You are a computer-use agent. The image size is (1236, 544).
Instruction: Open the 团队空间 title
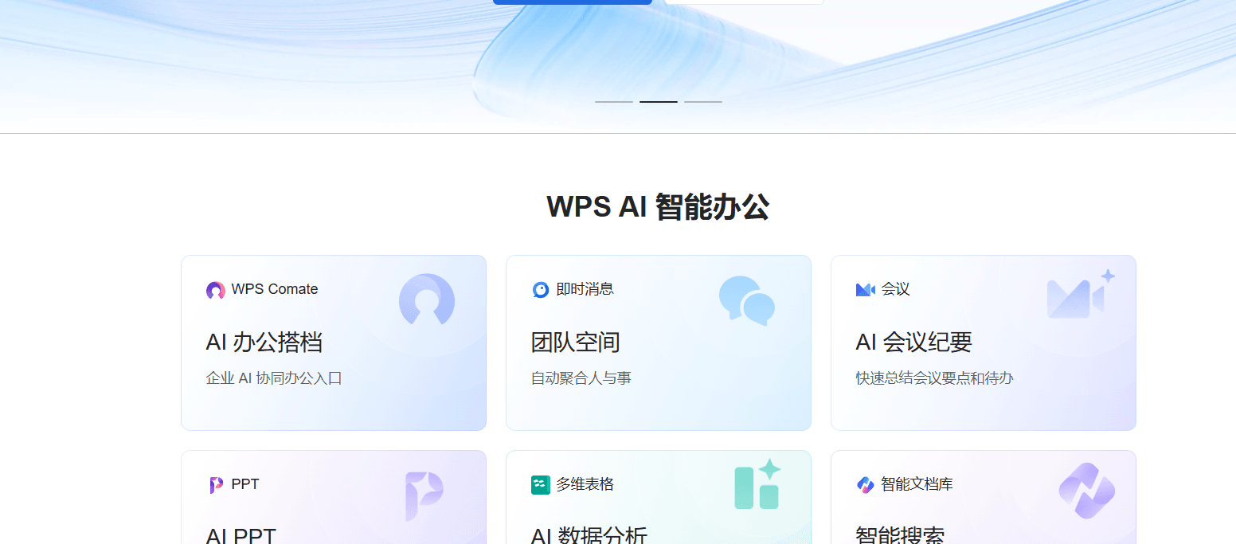click(576, 342)
